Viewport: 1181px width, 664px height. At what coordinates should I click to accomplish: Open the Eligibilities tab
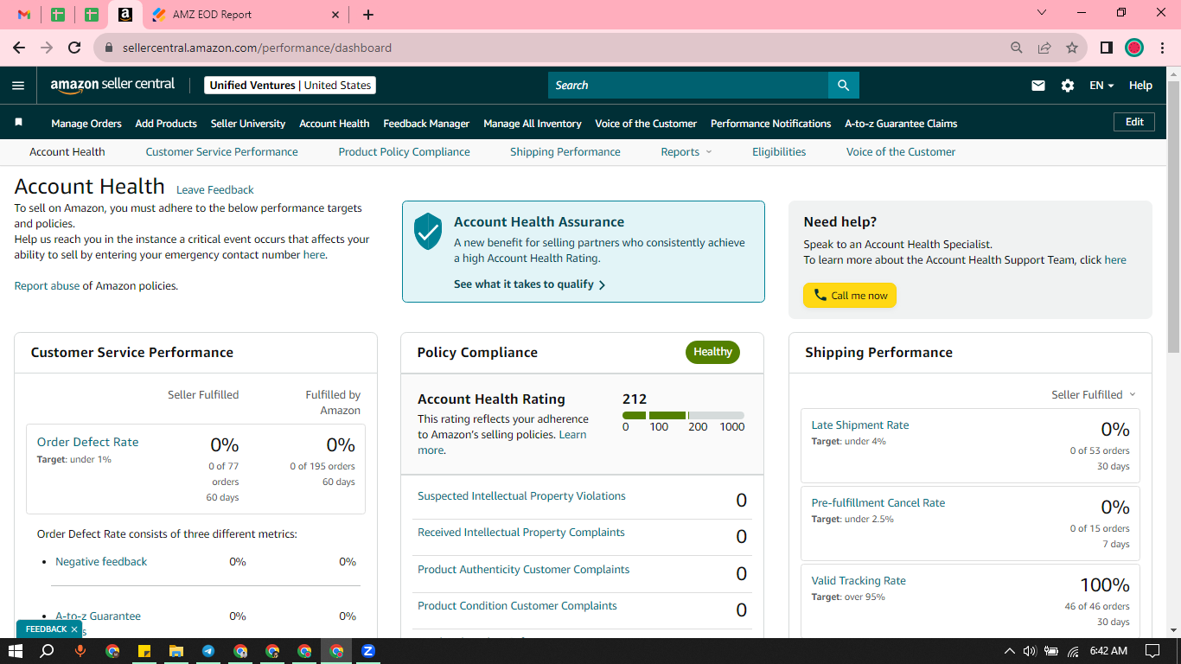tap(779, 152)
